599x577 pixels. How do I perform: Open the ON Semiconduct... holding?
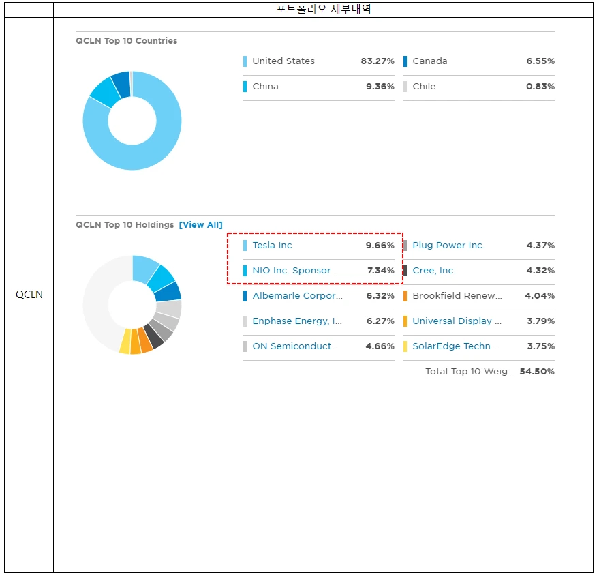click(295, 346)
